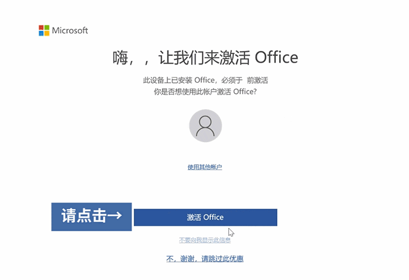This screenshot has height=280, width=409.
Task: Click the 不要向我显示此信息 link
Action: [204, 240]
